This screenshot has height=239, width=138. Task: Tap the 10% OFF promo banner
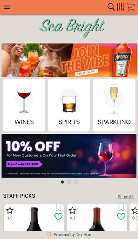[x=69, y=156]
